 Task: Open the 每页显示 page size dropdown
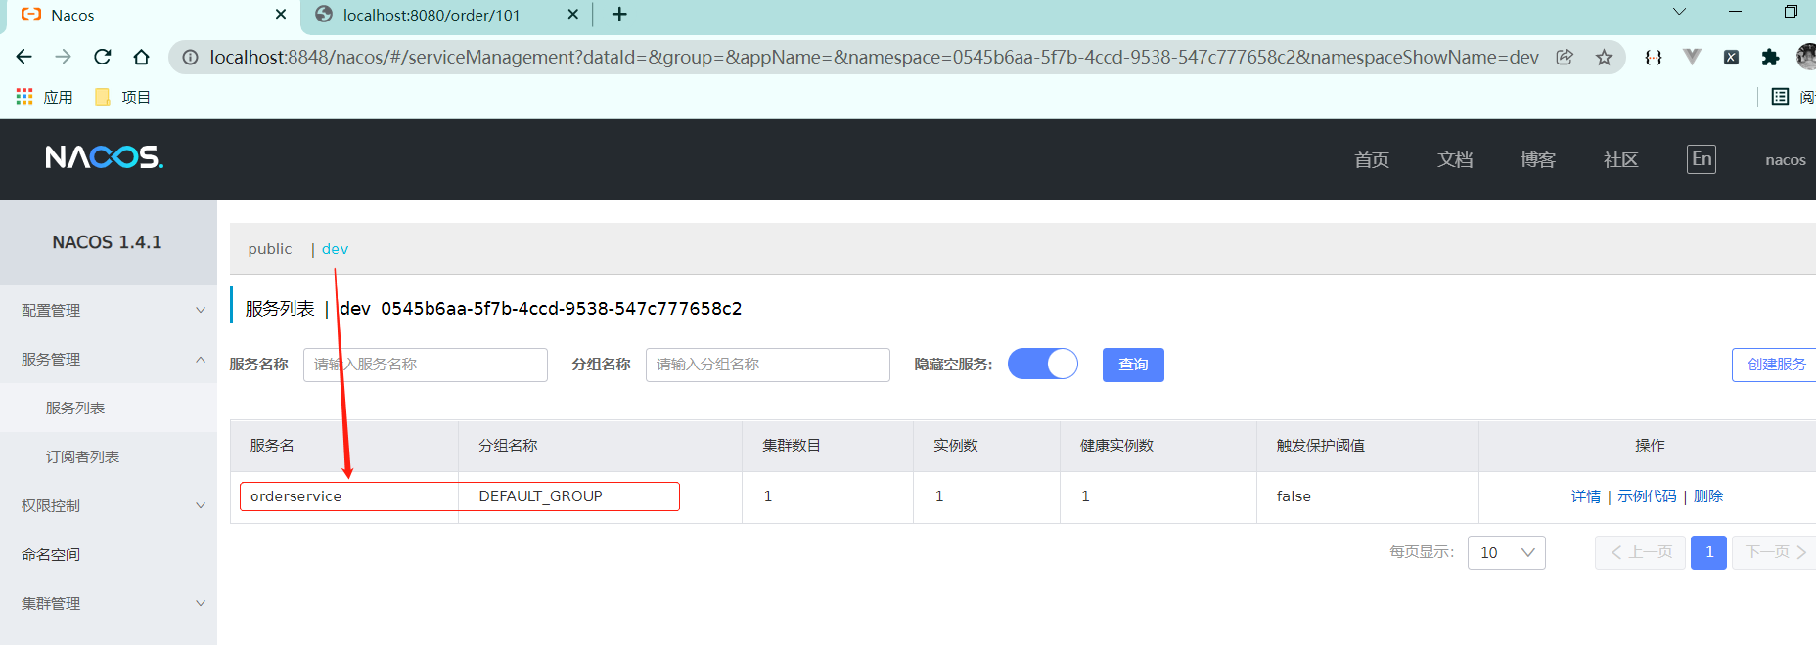click(x=1507, y=552)
